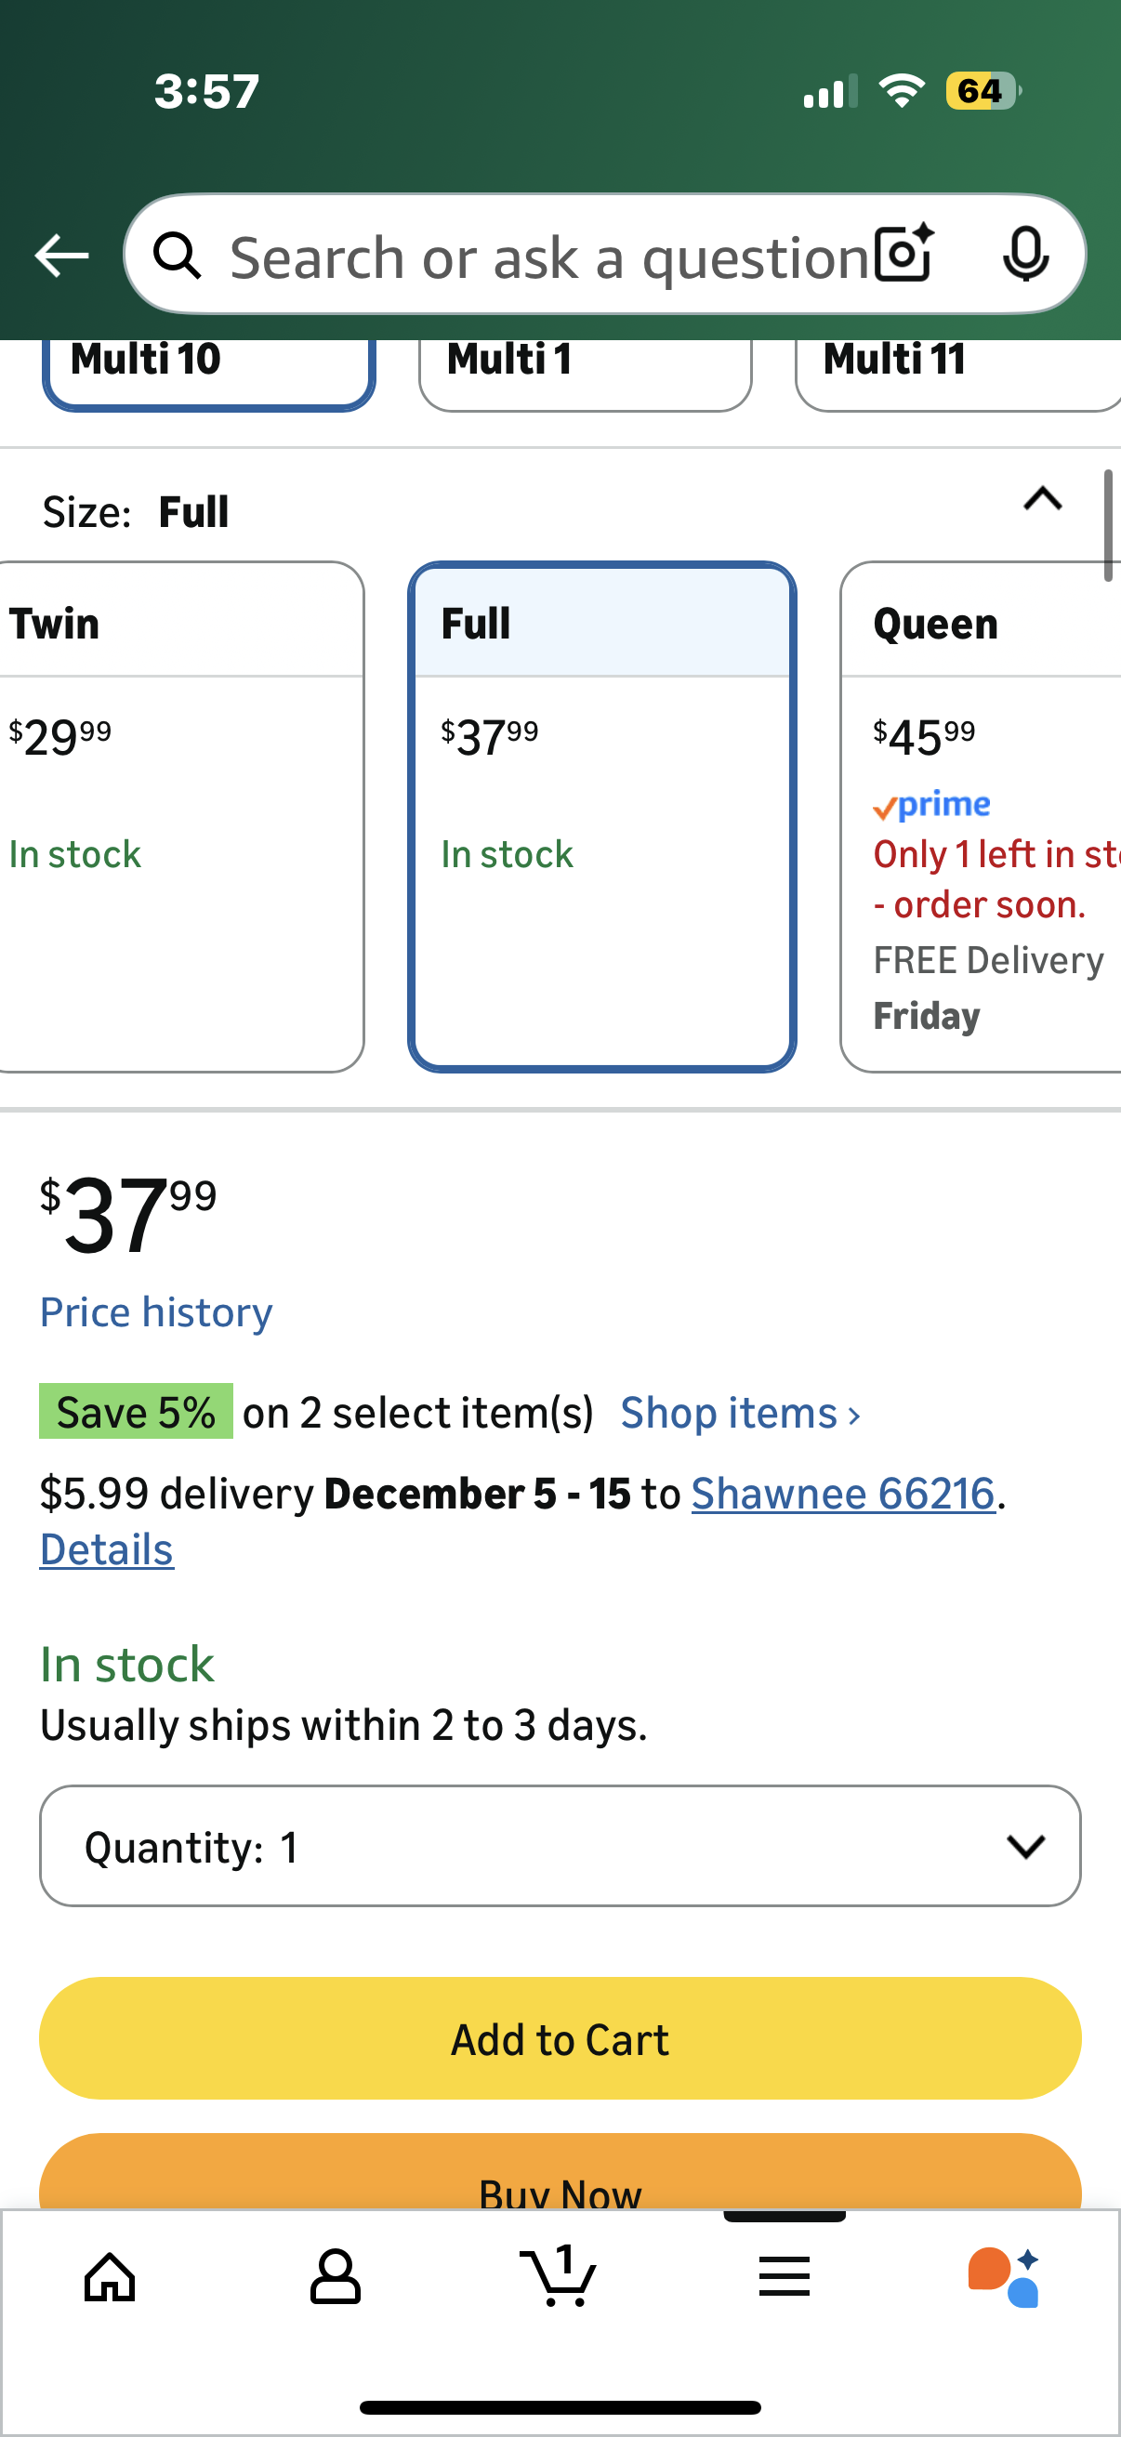Tap the camera lens search icon

click(x=903, y=255)
